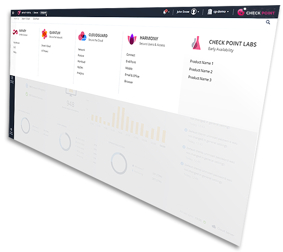Click the Check Point Labs flask icon
The image size is (283, 252).
[196, 43]
